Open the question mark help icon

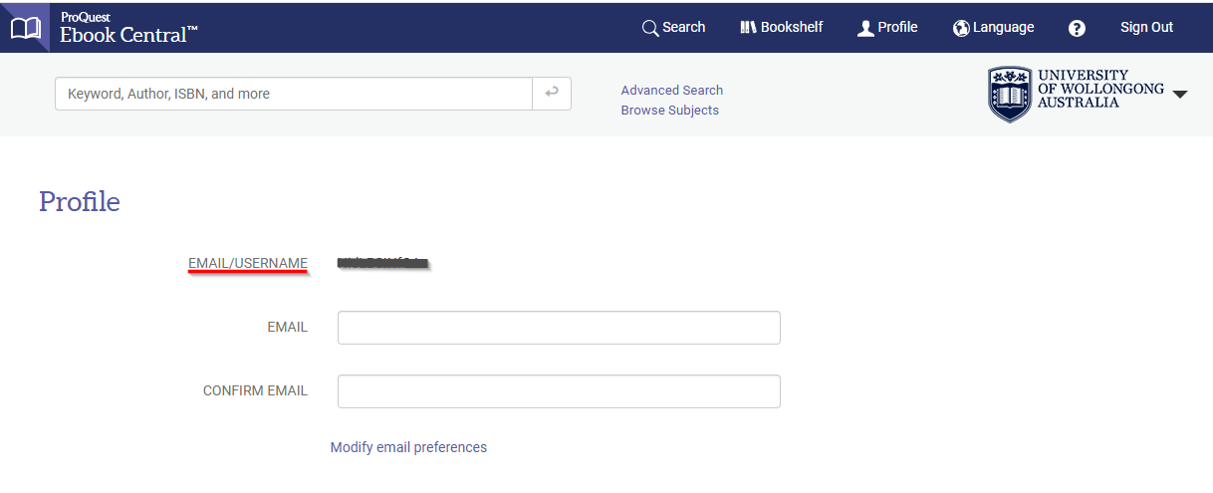pos(1077,28)
